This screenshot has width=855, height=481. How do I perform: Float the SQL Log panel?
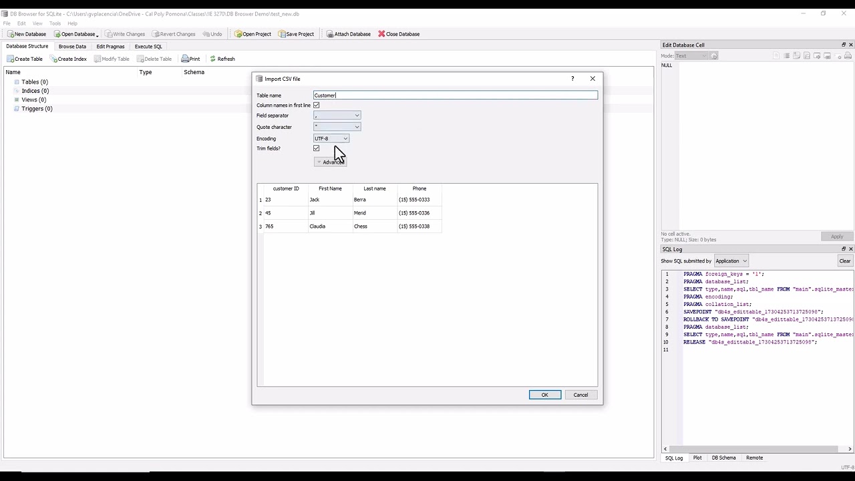click(x=844, y=249)
